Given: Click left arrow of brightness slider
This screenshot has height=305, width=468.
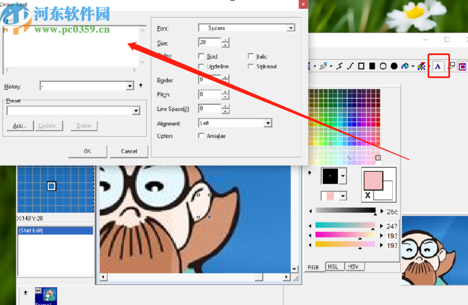Looking at the screenshot, I should (x=310, y=211).
